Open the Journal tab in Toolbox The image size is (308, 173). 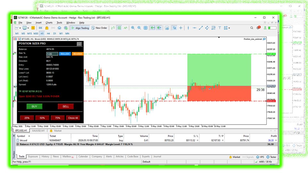(157, 157)
